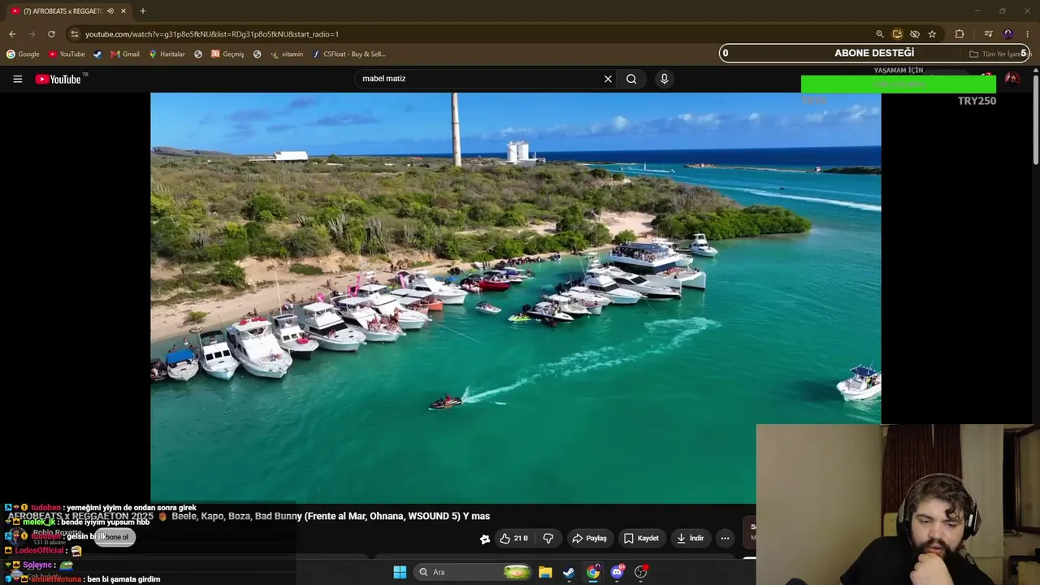This screenshot has width=1040, height=585.
Task: Switch to Chrome in the taskbar
Action: (593, 572)
